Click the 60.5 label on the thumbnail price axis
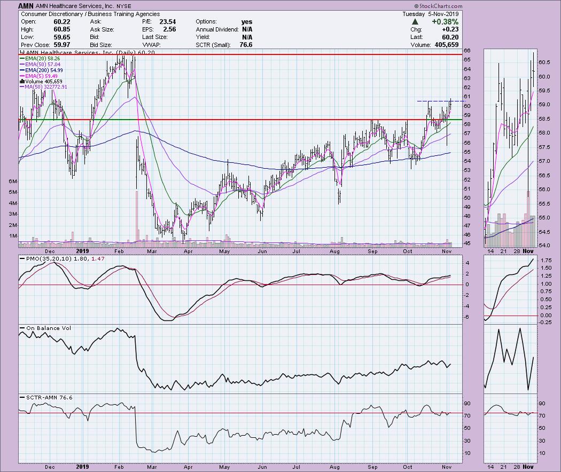This screenshot has width=561, height=472. click(544, 62)
